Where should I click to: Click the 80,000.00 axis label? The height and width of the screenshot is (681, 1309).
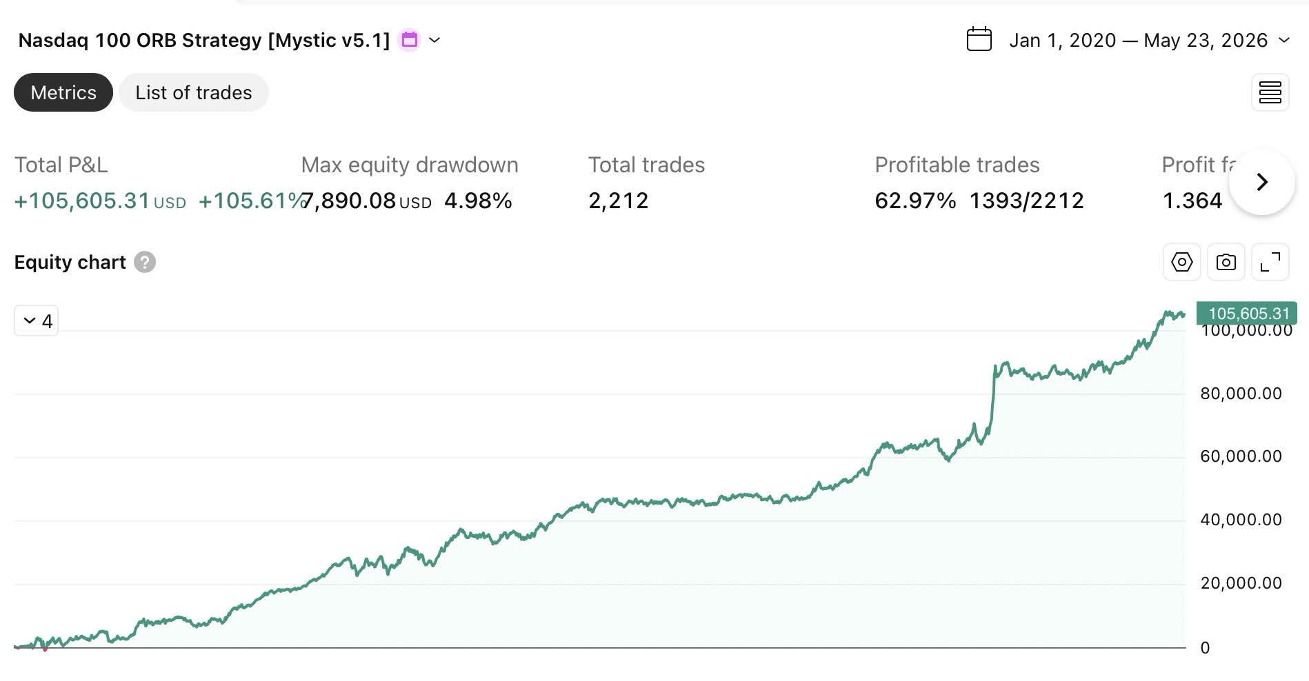1241,394
